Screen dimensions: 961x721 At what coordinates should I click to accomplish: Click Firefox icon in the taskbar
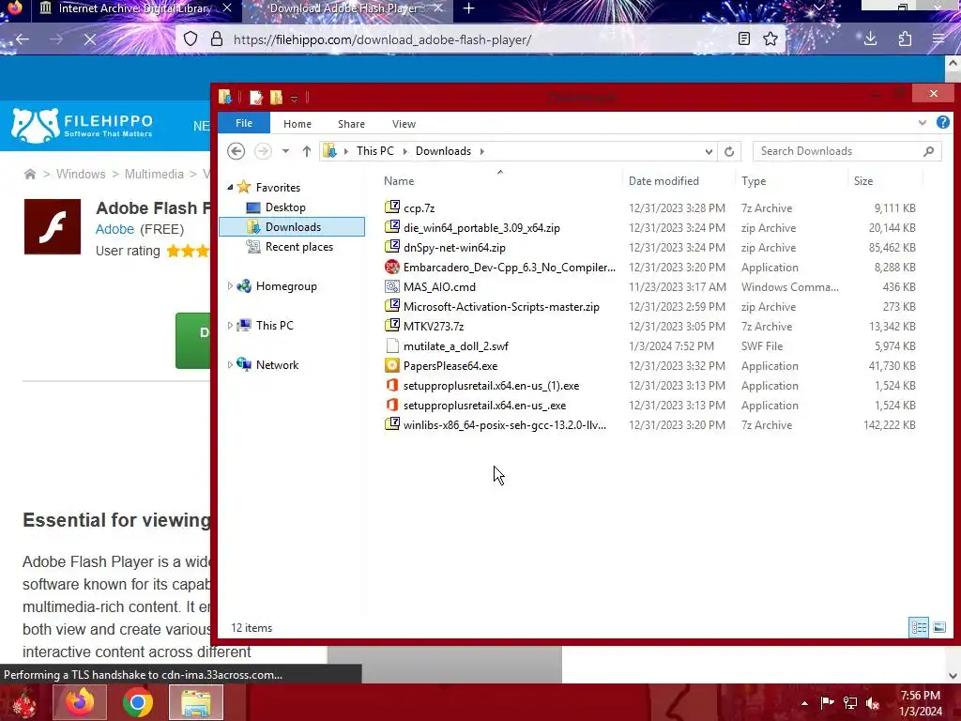pyautogui.click(x=81, y=702)
